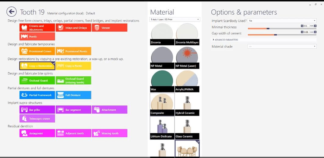Open the 5-Axis / Laser / 3D Print dropdown
This screenshot has width=324, height=158.
(175, 19)
